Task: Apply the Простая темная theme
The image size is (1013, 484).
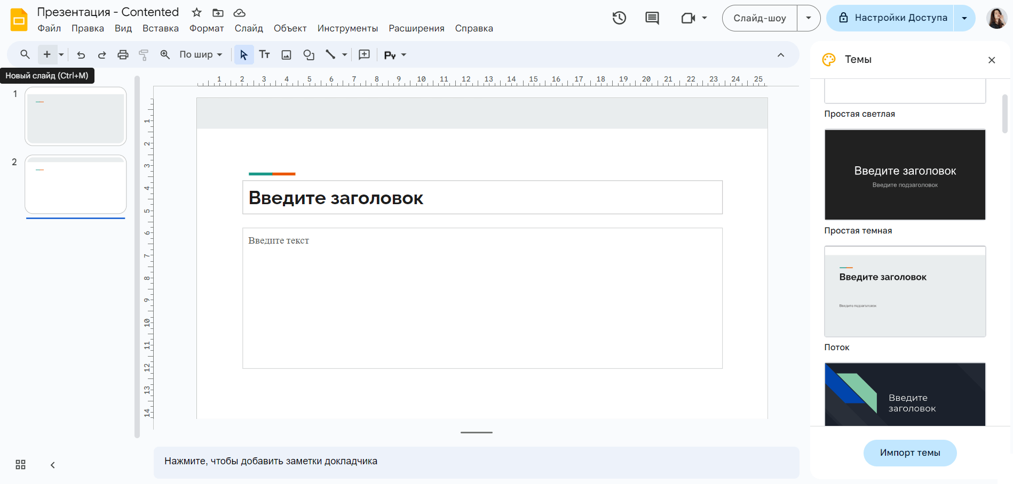Action: pos(905,174)
